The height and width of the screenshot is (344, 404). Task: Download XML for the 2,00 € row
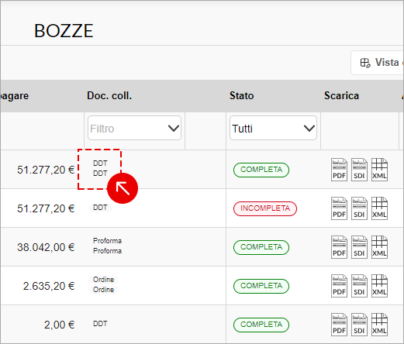(379, 325)
